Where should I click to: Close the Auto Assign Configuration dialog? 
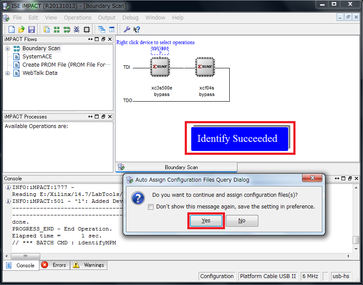coord(312,178)
